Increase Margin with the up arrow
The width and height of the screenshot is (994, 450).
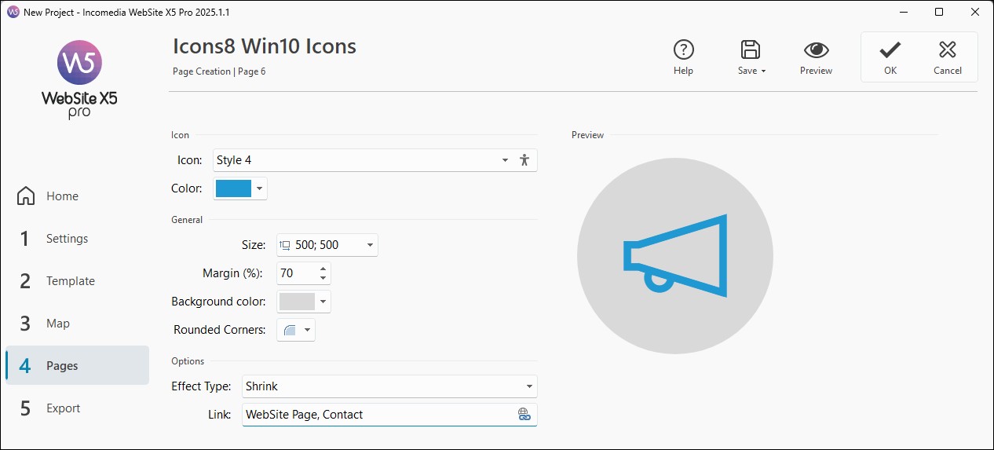click(x=323, y=269)
